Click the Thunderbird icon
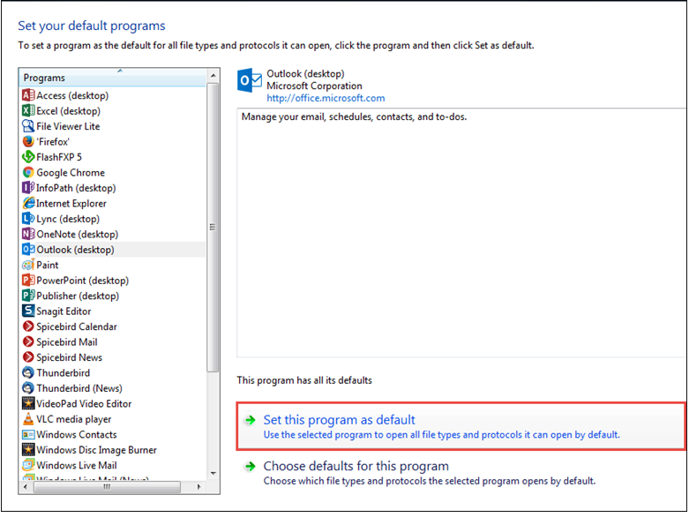689x525 pixels. [28, 372]
